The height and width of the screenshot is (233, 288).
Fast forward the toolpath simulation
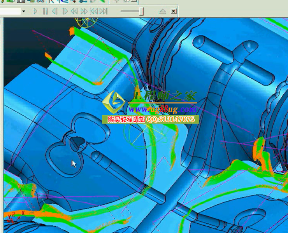coord(84,11)
